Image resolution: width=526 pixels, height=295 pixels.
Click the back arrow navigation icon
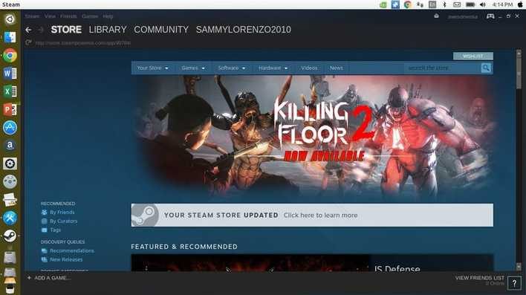[28, 30]
